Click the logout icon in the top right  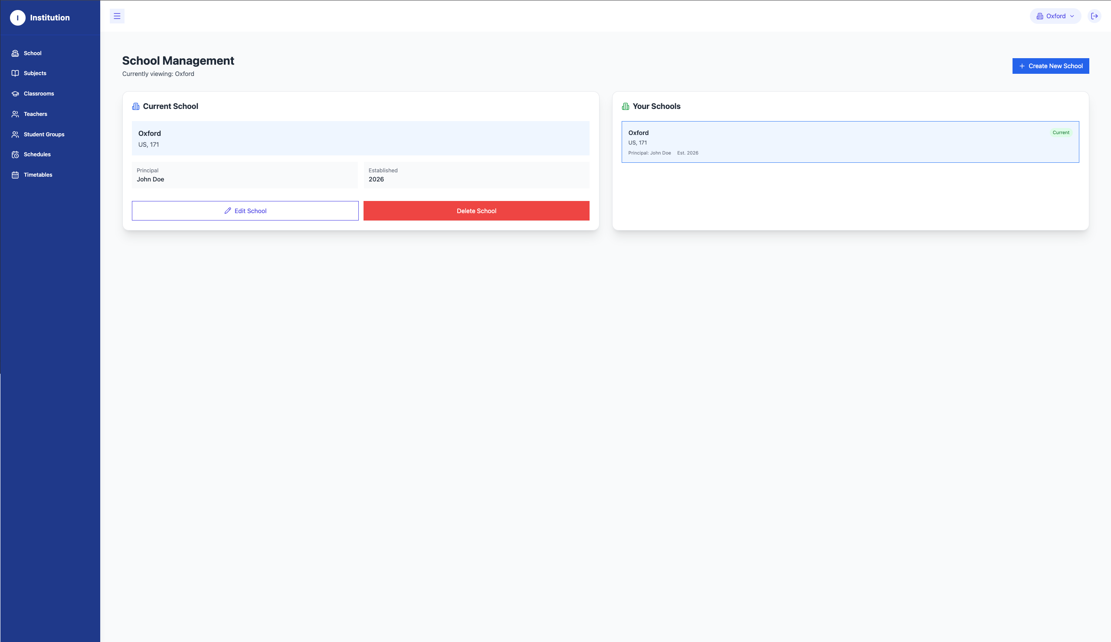1094,16
